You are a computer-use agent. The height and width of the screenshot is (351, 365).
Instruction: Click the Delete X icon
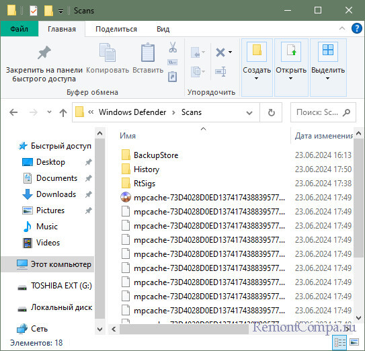click(220, 52)
